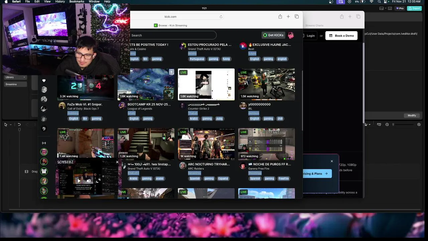The height and width of the screenshot is (241, 428).
Task: Select the Browse - Kick Streaming tab
Action: tap(171, 25)
